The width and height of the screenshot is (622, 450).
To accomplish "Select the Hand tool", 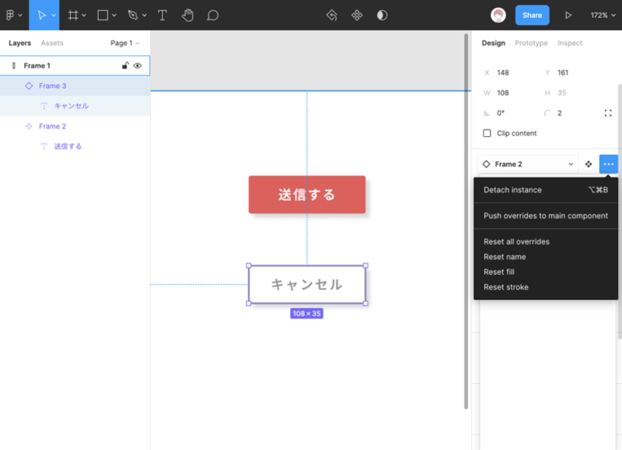I will [187, 15].
